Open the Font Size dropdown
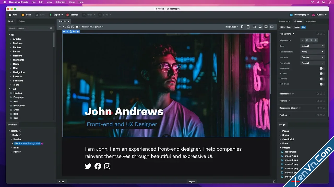The image size is (334, 187). pos(313,57)
